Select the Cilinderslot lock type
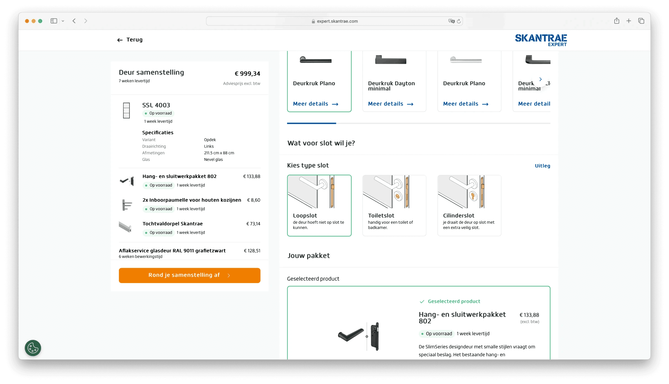This screenshot has height=384, width=669. 469,205
